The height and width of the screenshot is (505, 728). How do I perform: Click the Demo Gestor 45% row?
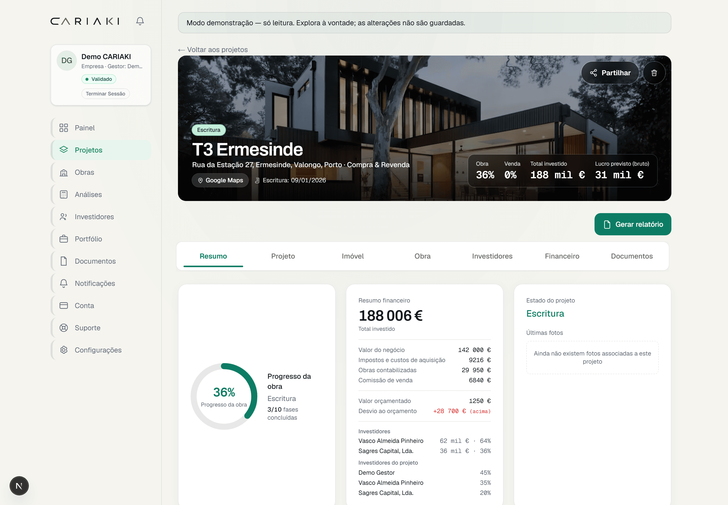point(424,473)
